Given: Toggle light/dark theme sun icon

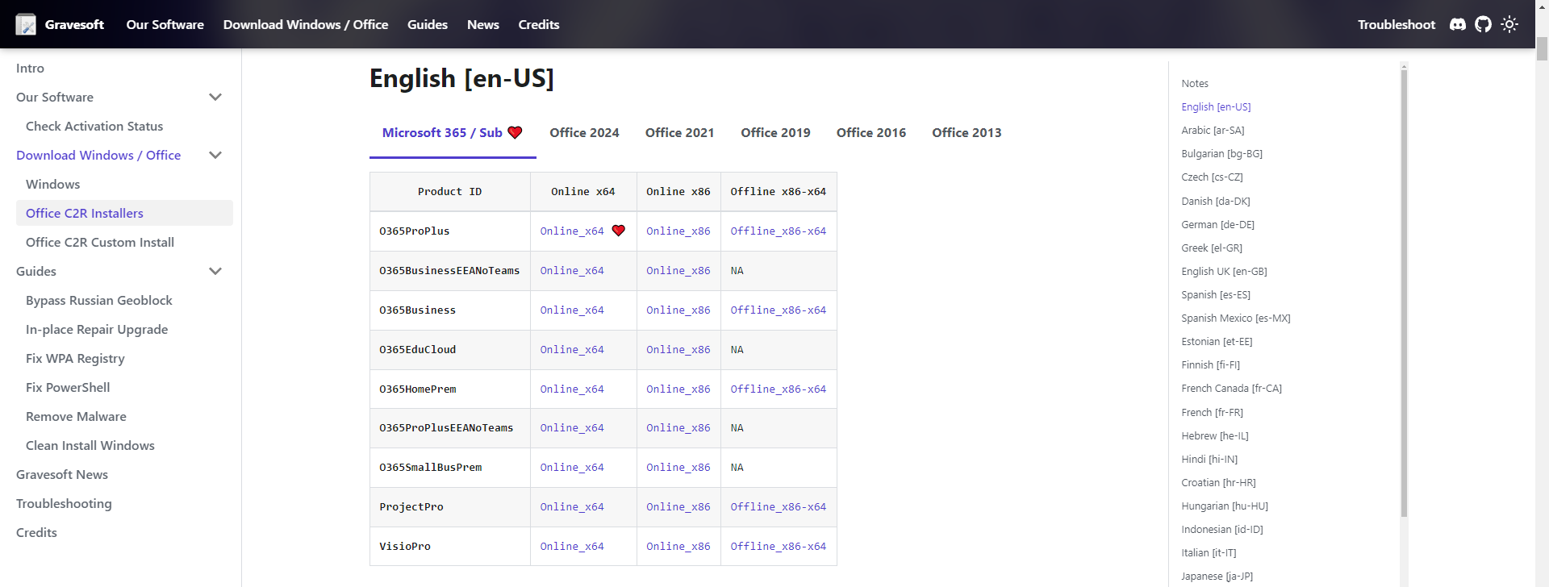Looking at the screenshot, I should pos(1509,24).
